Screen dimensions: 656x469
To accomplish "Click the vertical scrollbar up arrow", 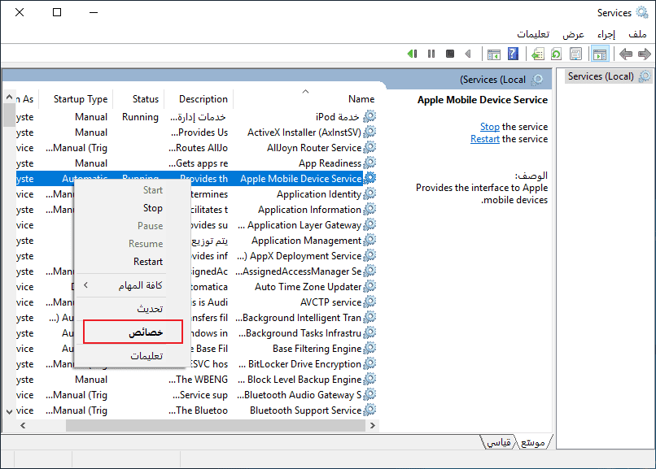I will tap(9, 97).
